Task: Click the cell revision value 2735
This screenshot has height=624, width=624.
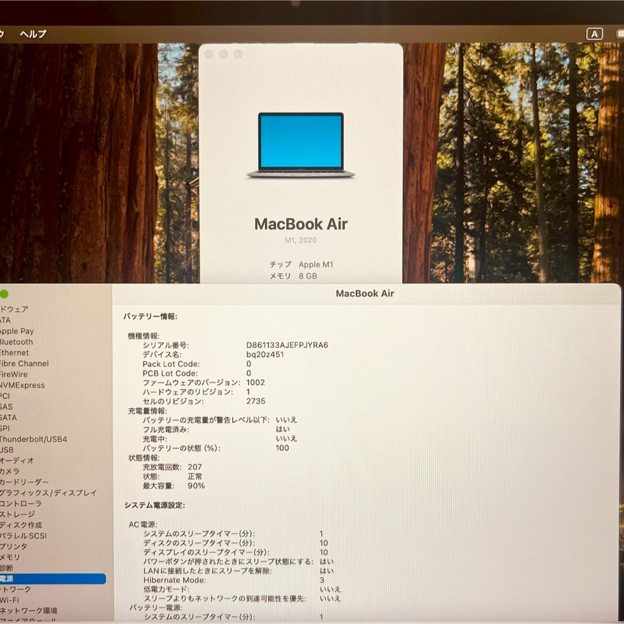Action: pos(256,401)
